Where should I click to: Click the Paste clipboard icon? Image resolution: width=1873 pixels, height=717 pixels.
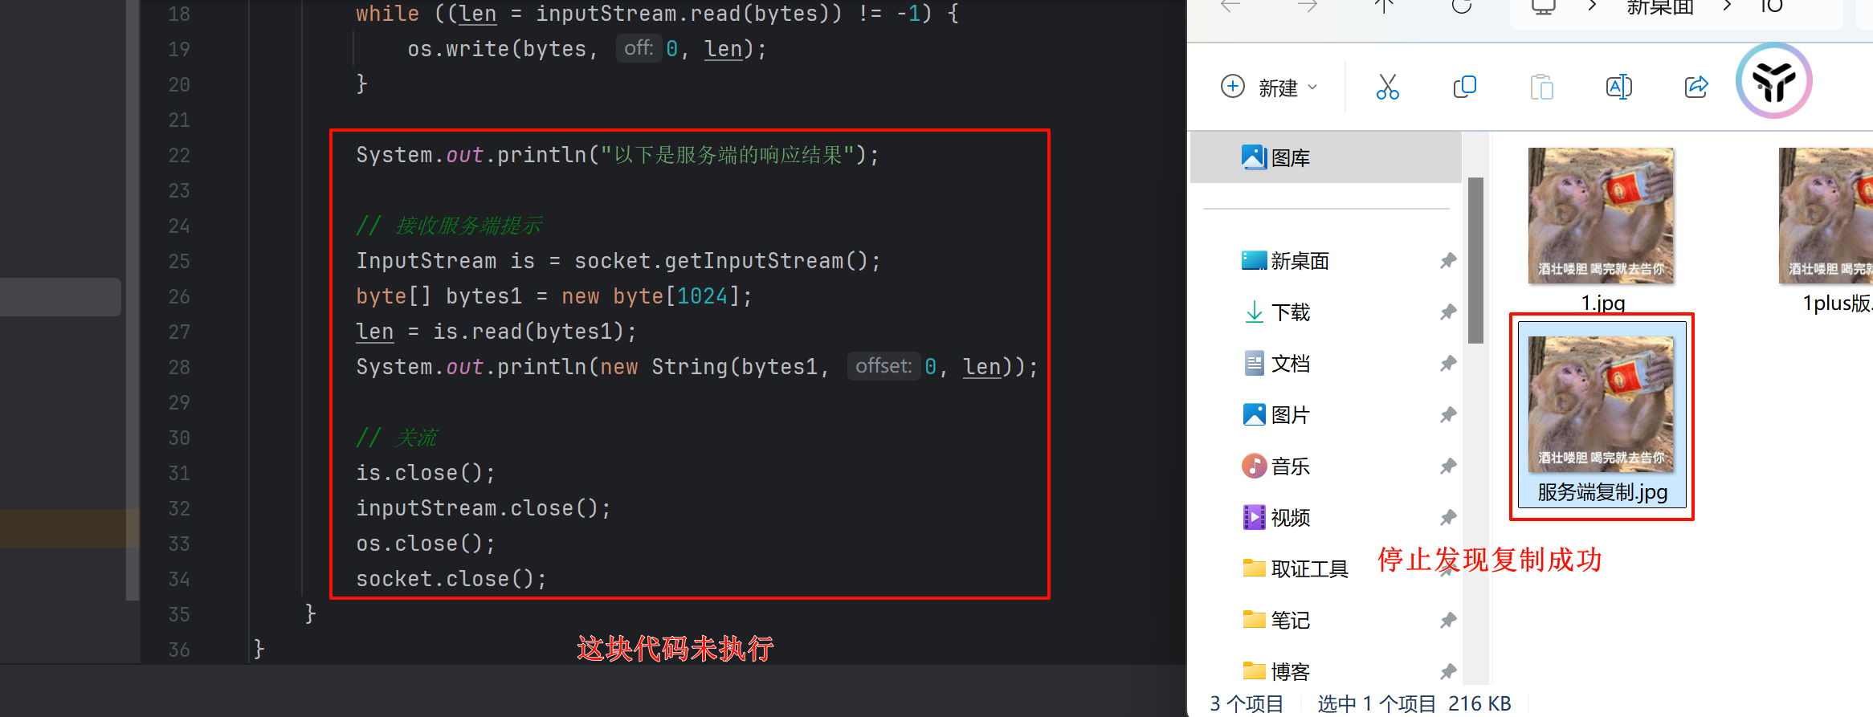pos(1541,87)
